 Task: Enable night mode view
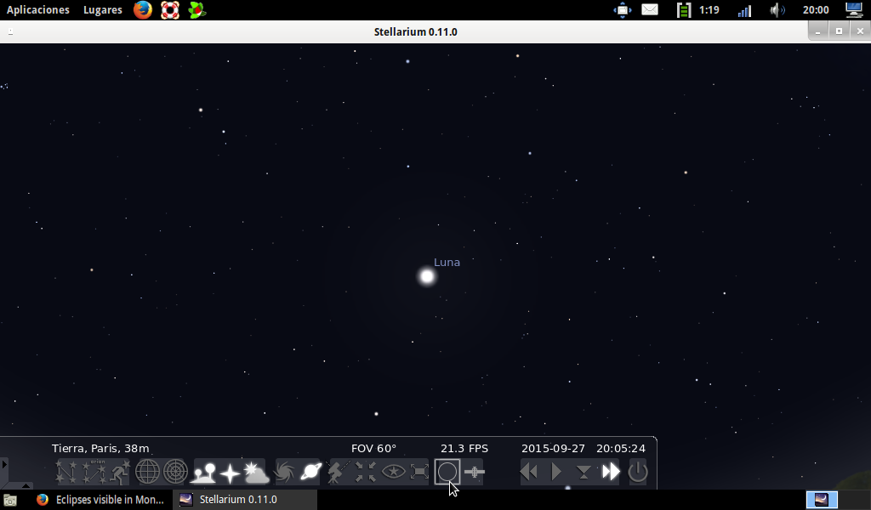[392, 472]
